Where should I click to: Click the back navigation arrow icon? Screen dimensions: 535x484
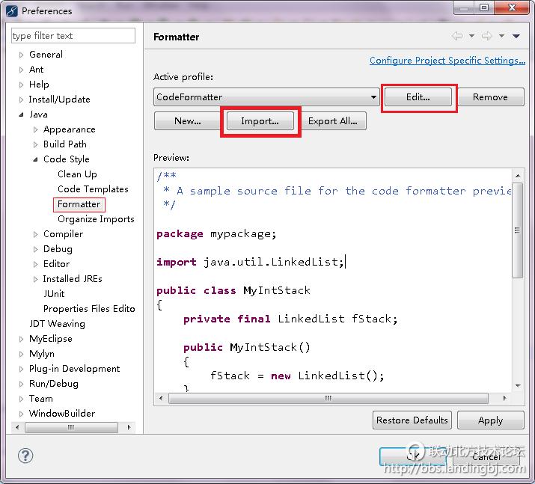(x=457, y=36)
